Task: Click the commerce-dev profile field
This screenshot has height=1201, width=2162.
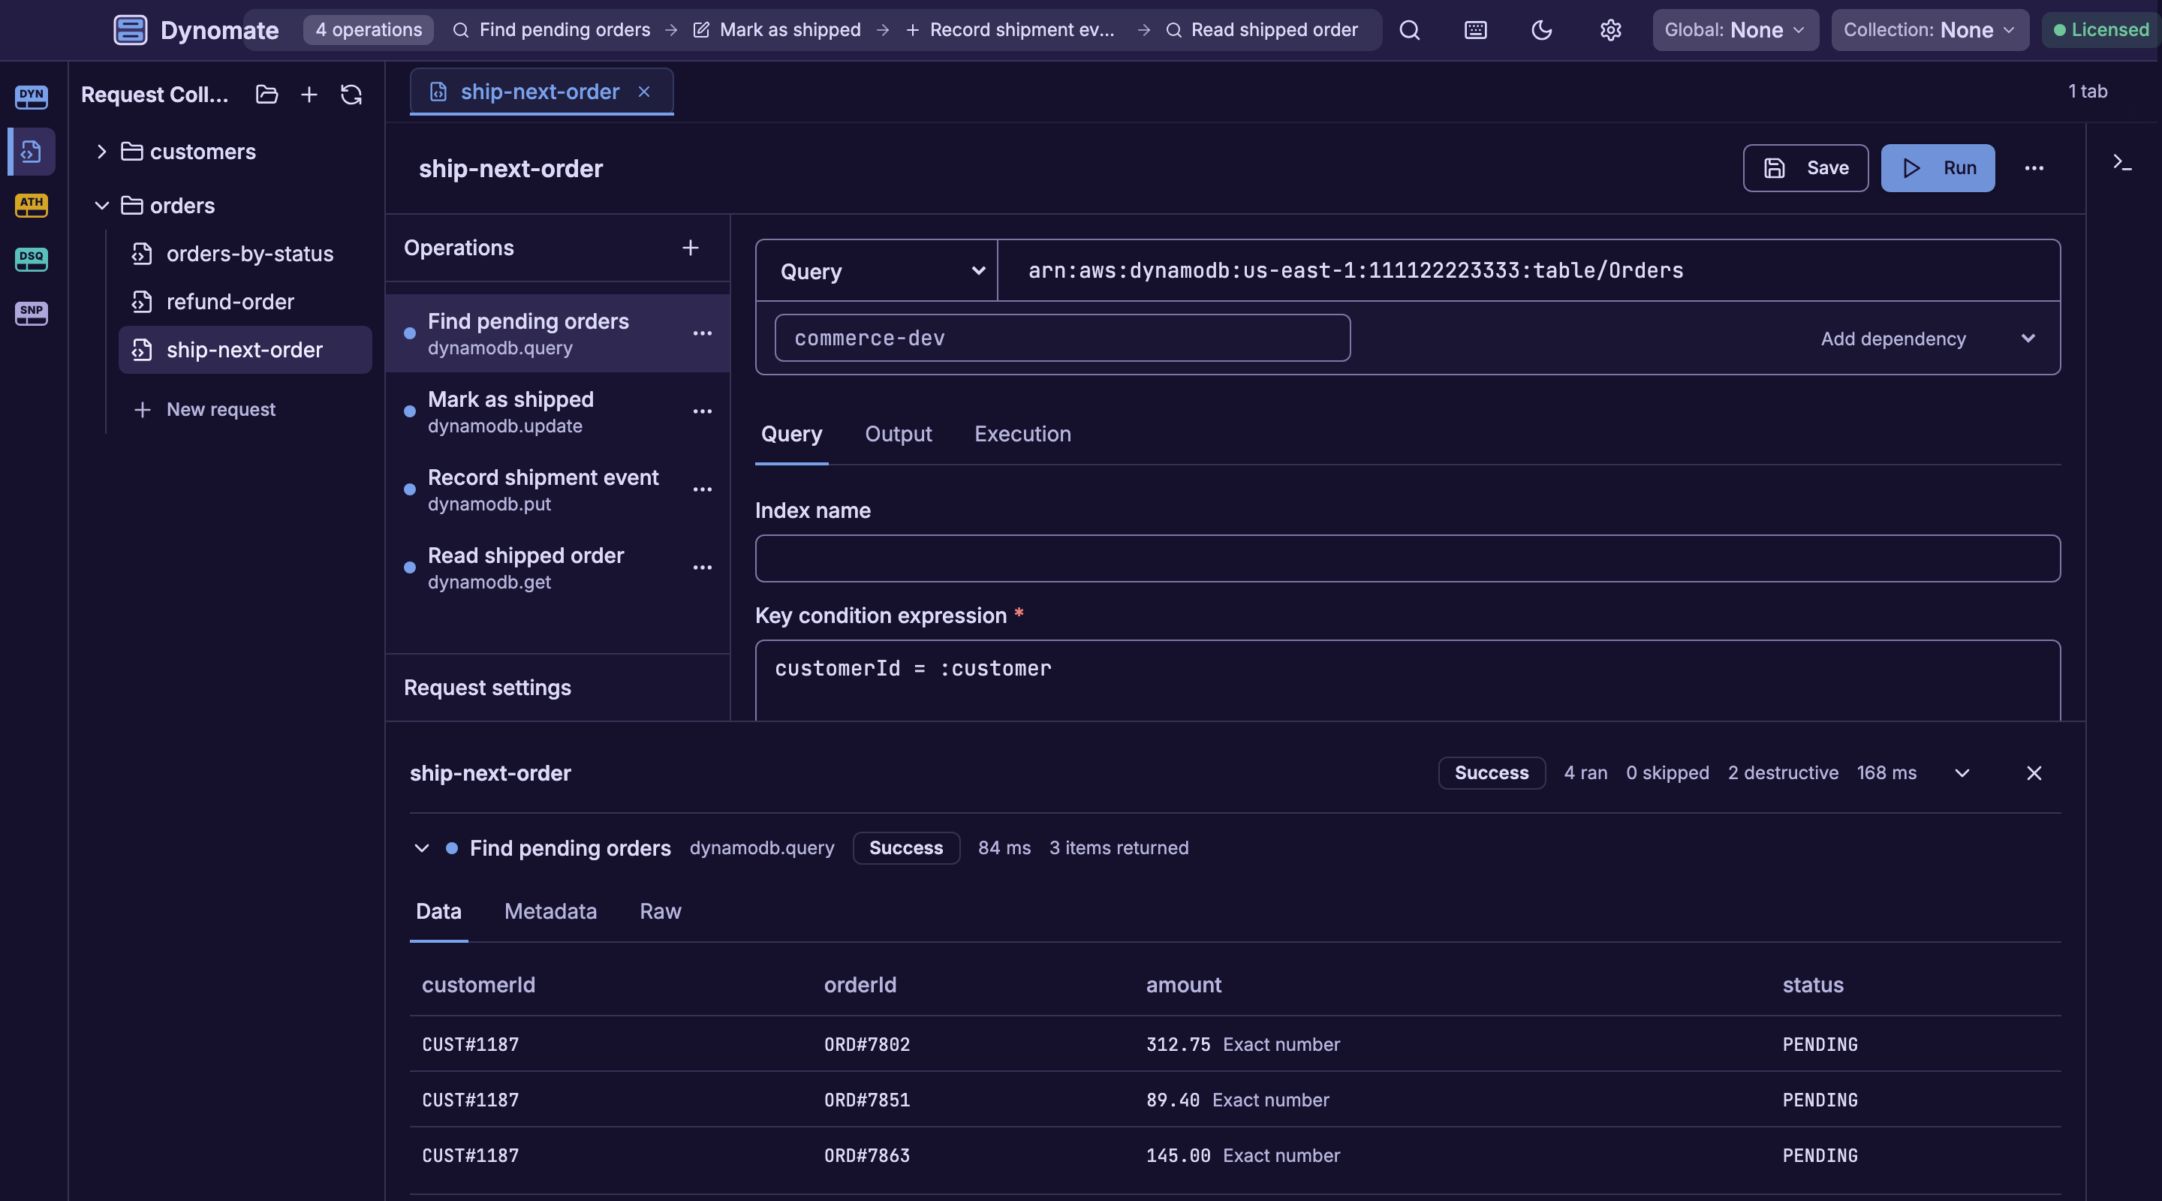Action: coord(1061,339)
